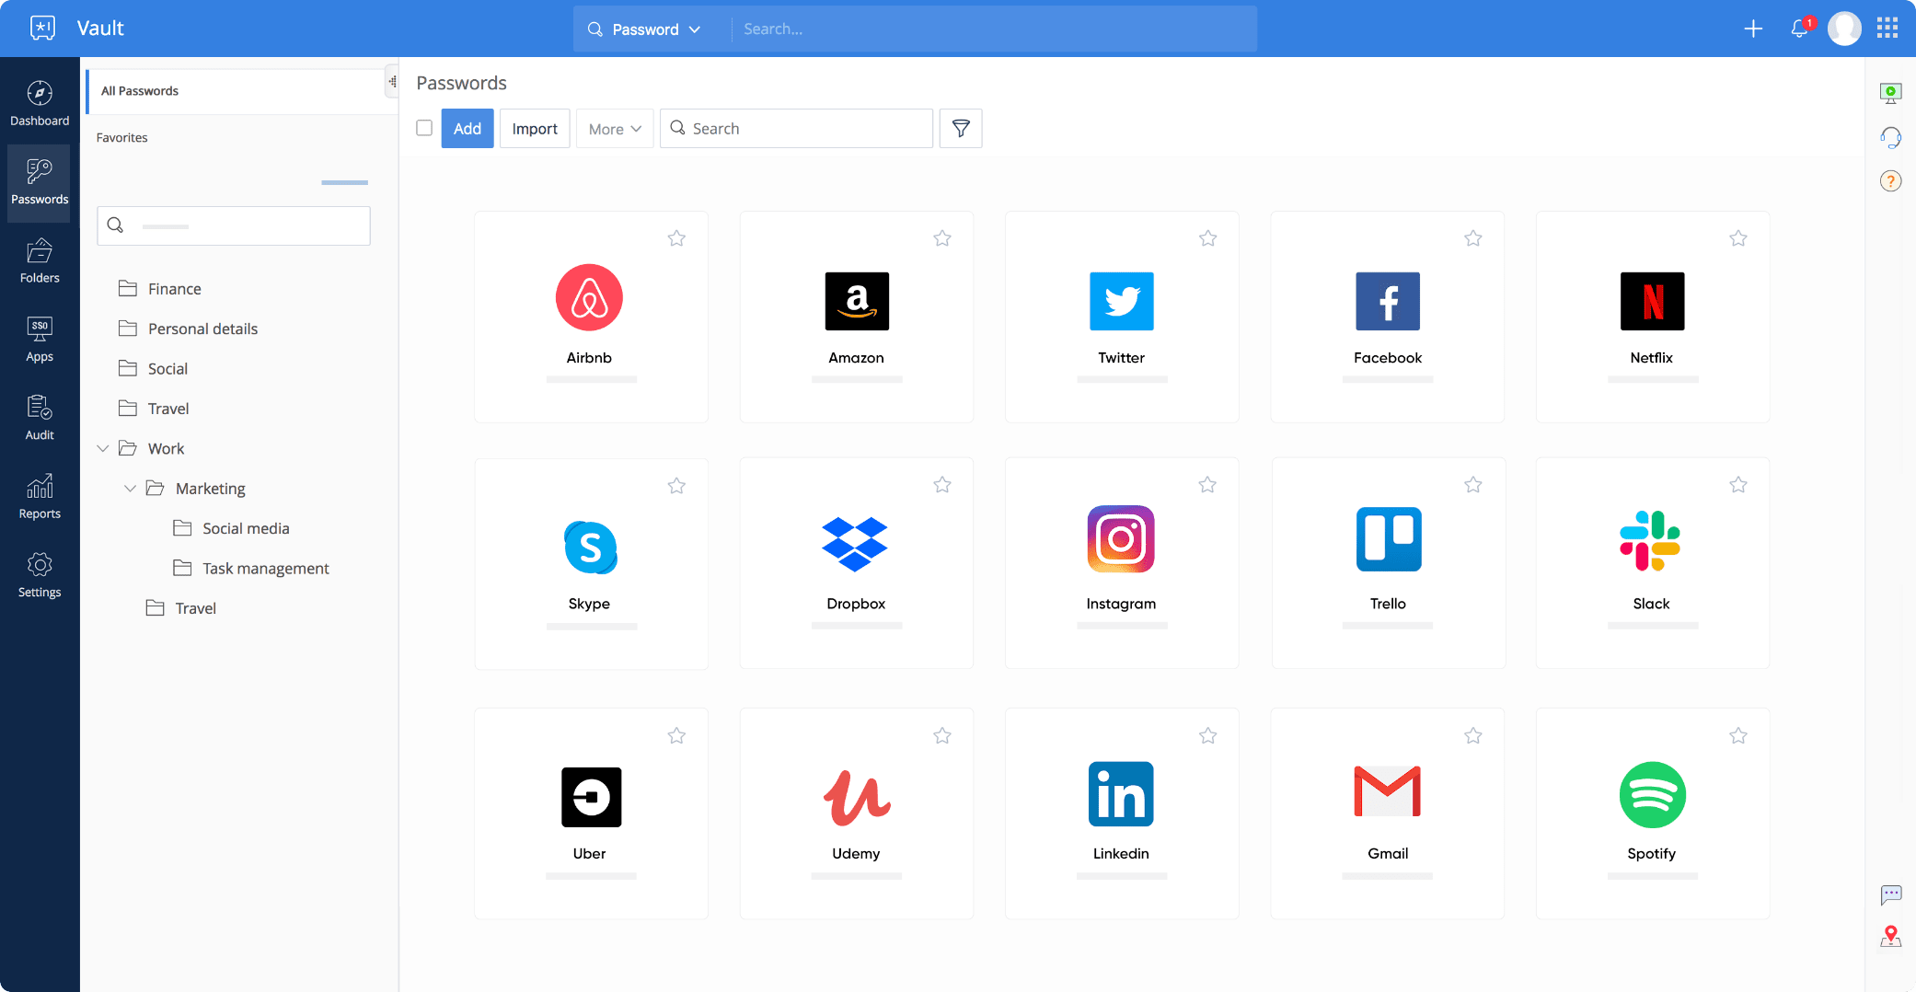
Task: Open the filter funnel icon
Action: [961, 129]
